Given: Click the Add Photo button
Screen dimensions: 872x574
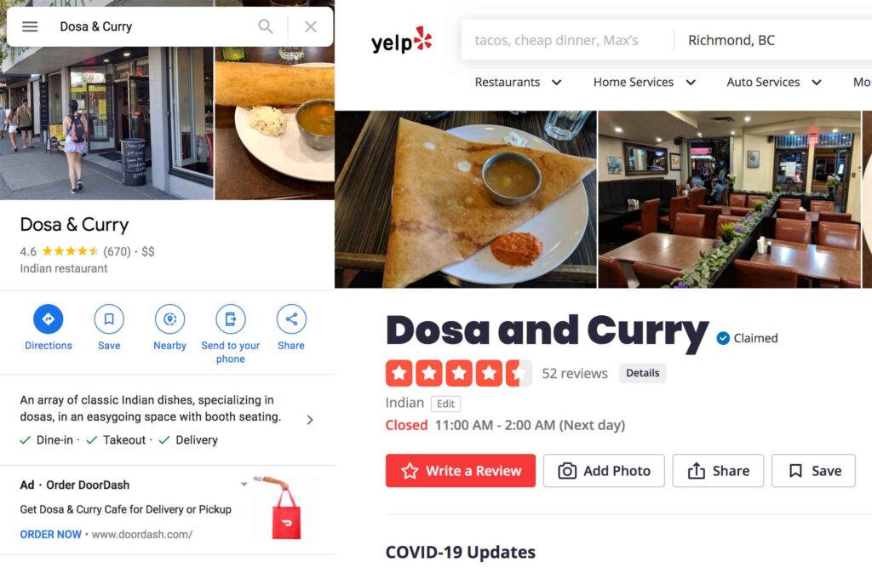Looking at the screenshot, I should click(604, 471).
